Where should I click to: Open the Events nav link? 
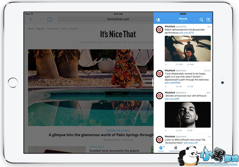point(64,29)
